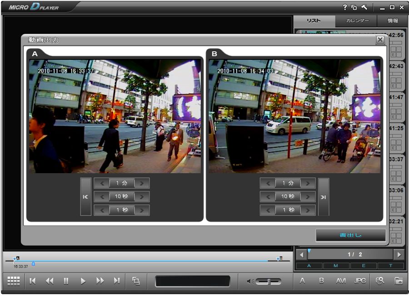
Task: Go to next page of the recording list
Action: pyautogui.click(x=399, y=255)
